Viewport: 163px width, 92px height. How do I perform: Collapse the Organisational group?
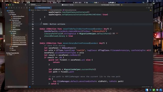(x=9, y=20)
